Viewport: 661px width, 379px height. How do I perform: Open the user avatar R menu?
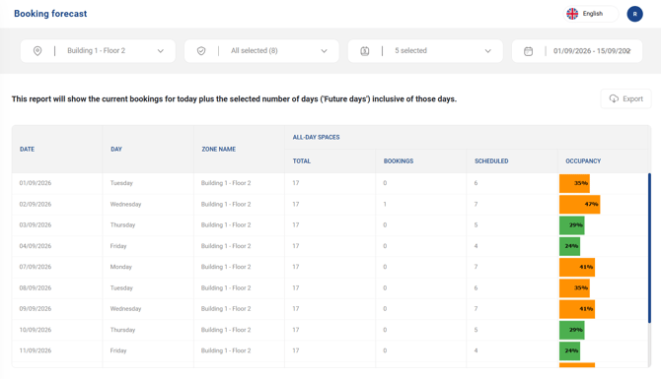click(634, 14)
